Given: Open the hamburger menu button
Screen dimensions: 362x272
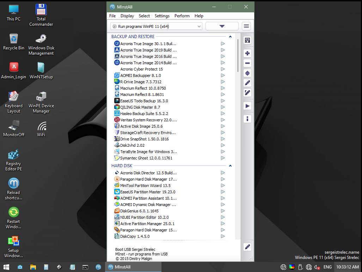Looking at the screenshot, I should coord(246,26).
